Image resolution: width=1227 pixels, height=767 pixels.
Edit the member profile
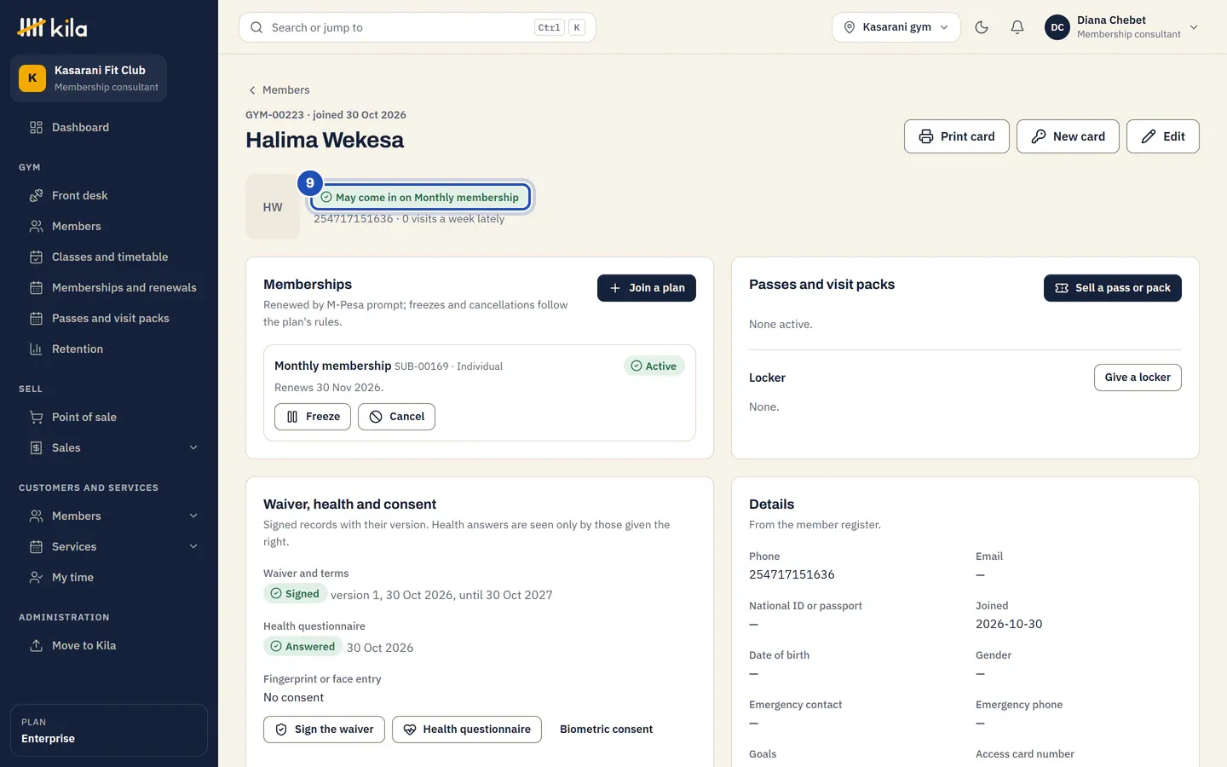coord(1162,136)
